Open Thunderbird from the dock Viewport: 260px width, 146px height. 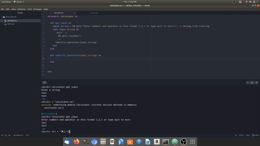[67, 142]
